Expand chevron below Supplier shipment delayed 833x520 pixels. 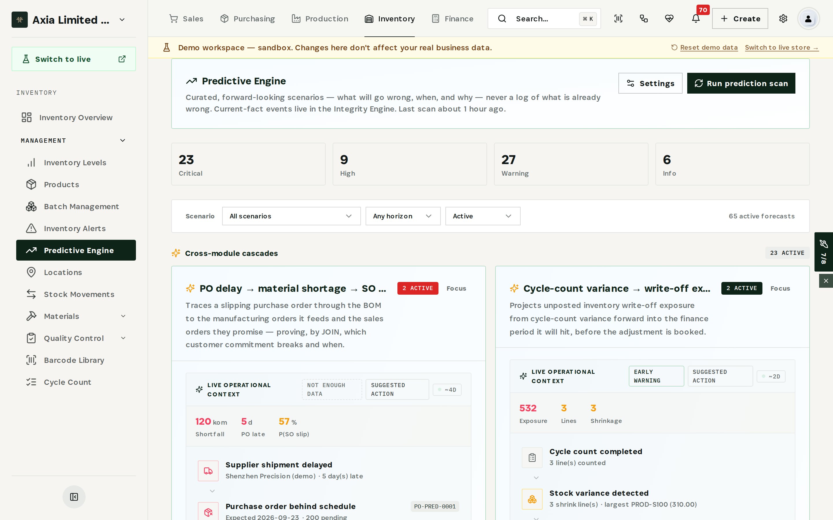pos(212,491)
